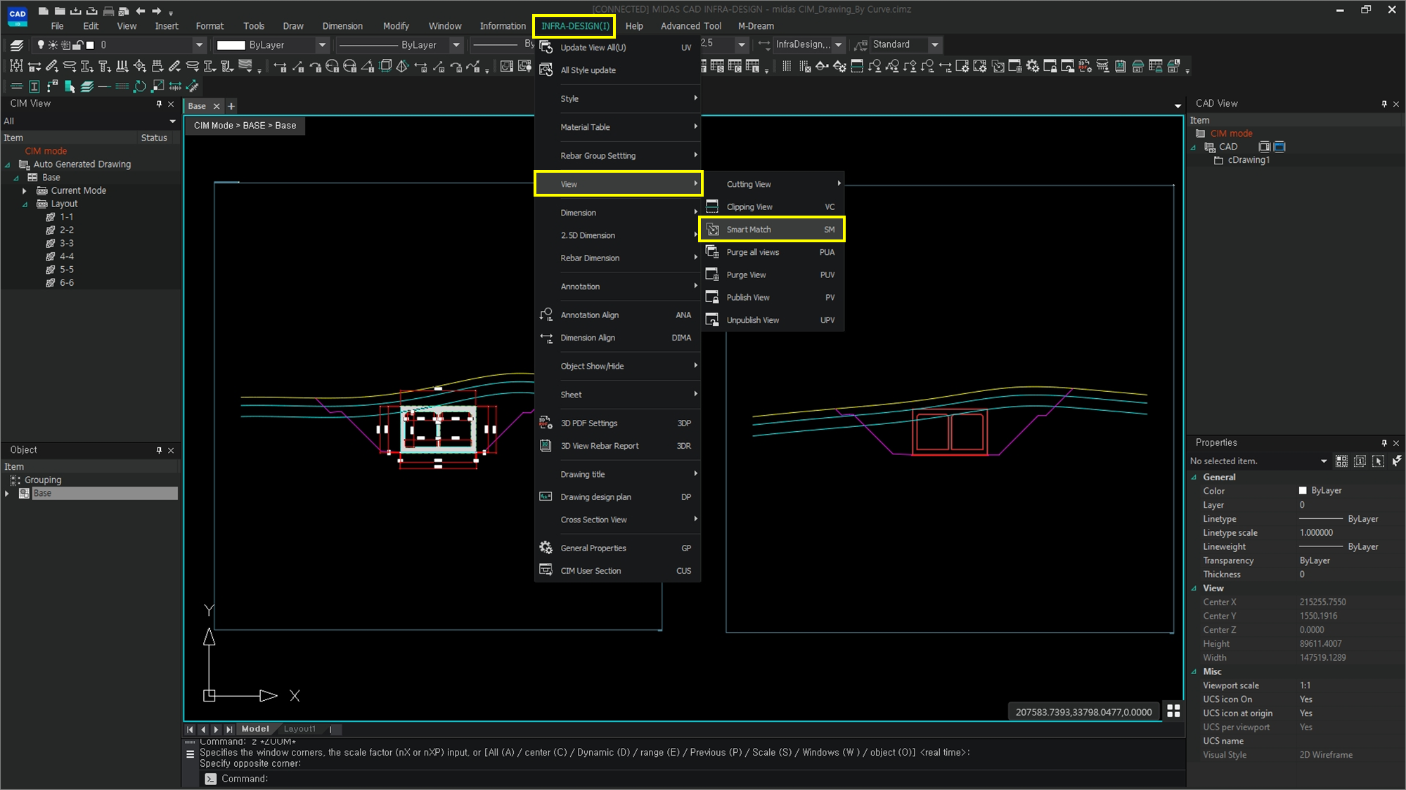Pin the Object panel
1406x790 pixels.
[159, 450]
